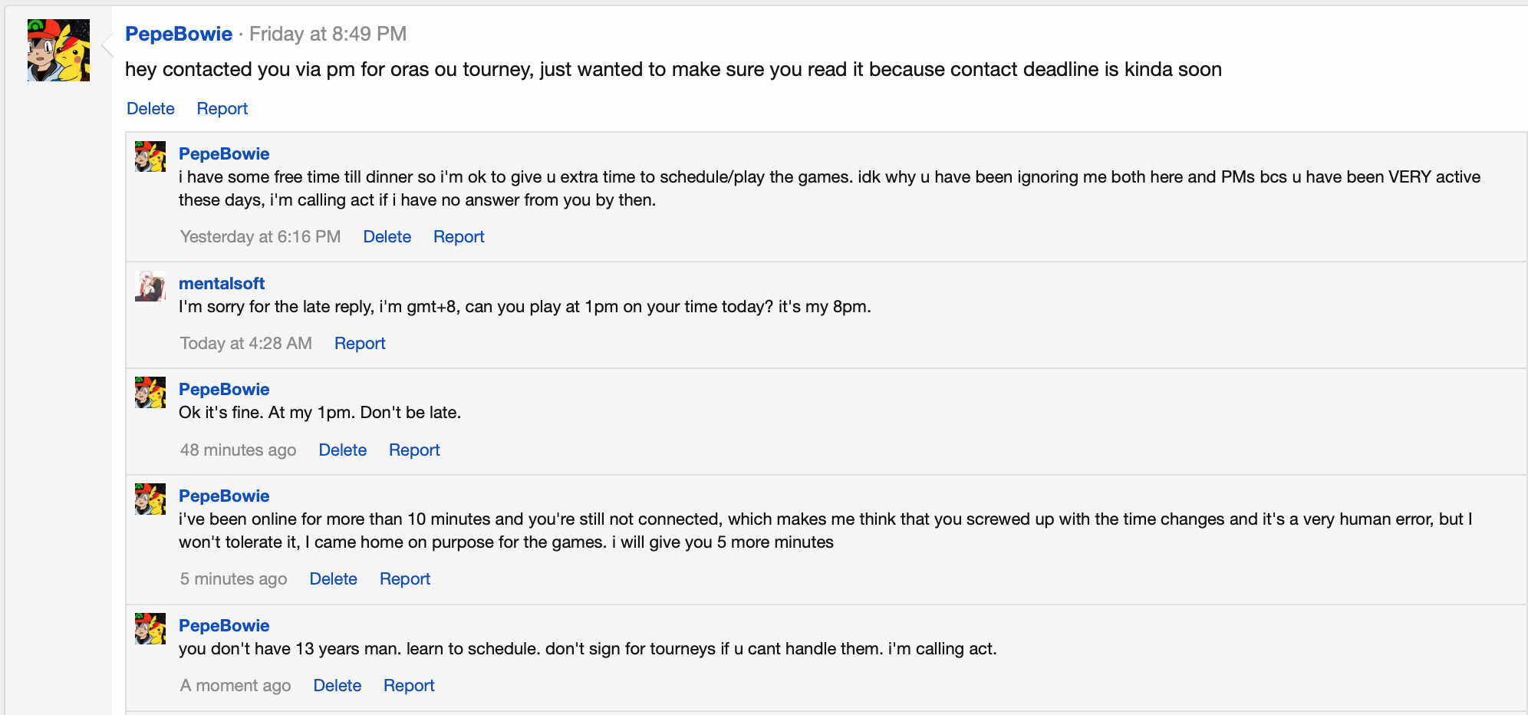Report the comment from 5 minutes ago
Viewport: 1528px width, 715px height.
(405, 578)
